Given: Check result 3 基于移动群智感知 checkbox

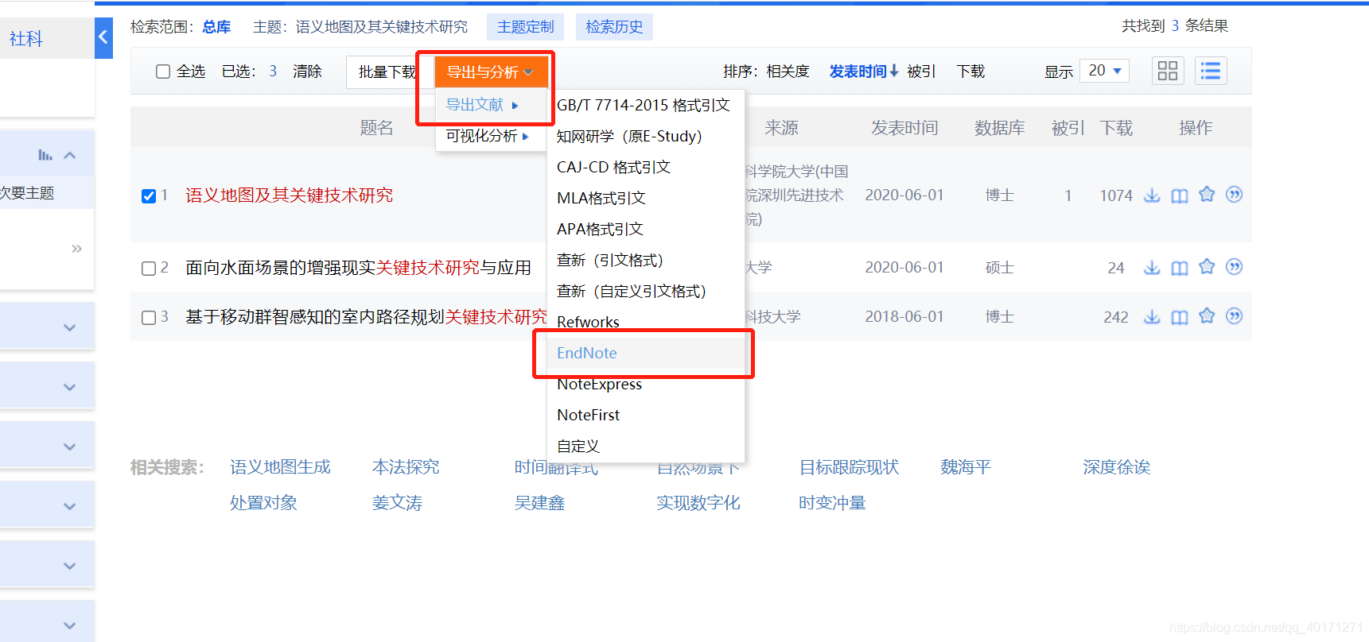Looking at the screenshot, I should [149, 317].
